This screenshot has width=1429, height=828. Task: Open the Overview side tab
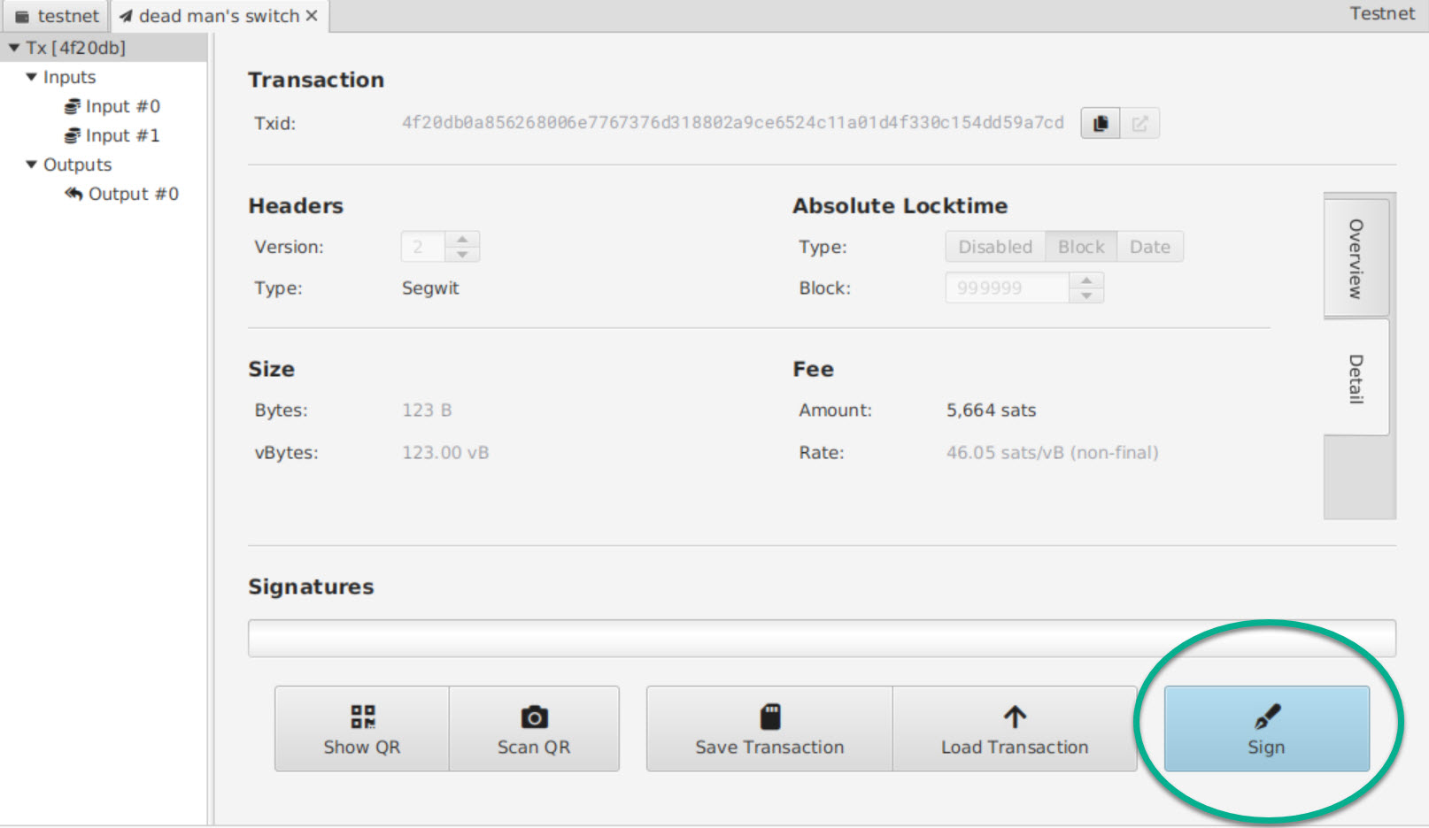coord(1356,257)
